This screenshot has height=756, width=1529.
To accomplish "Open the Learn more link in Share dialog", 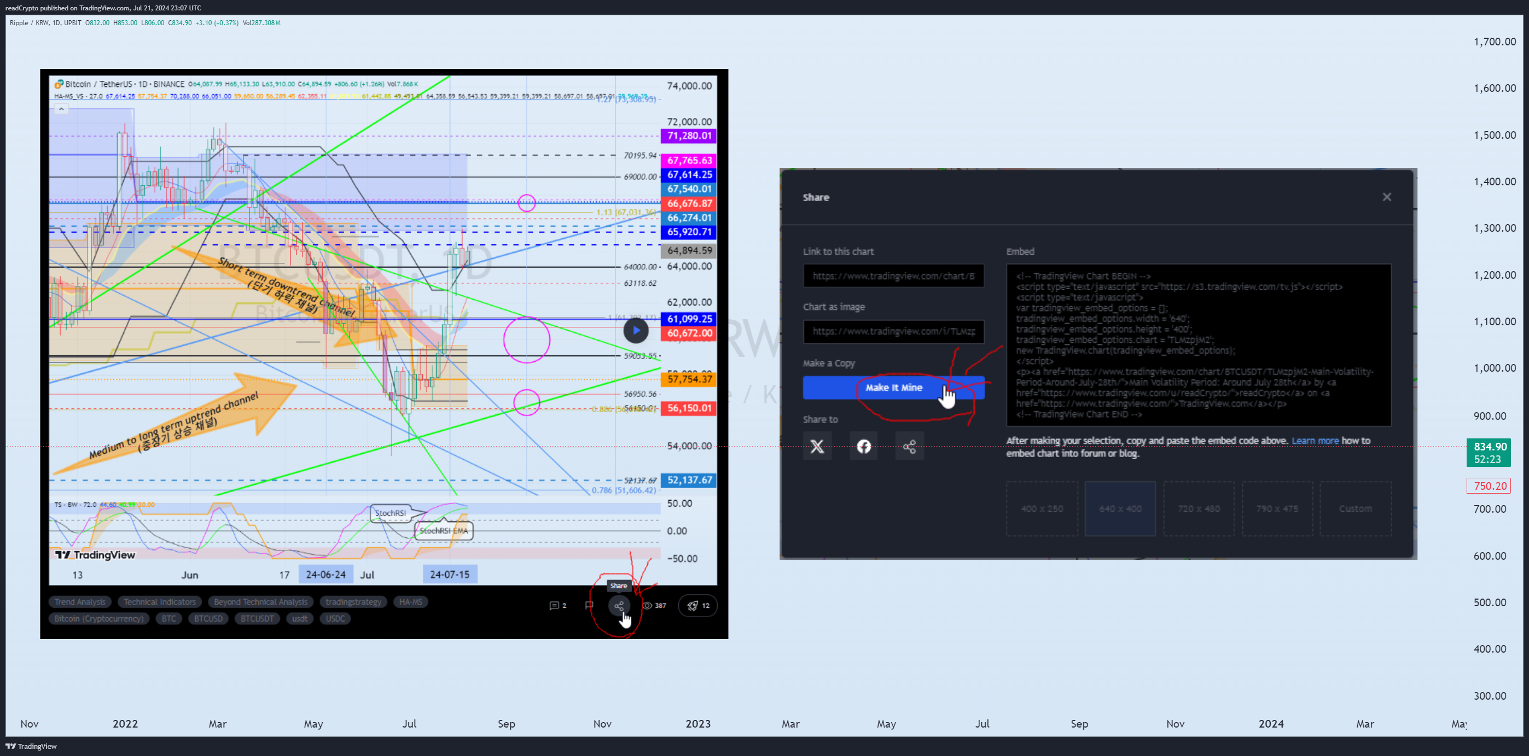I will tap(1315, 441).
